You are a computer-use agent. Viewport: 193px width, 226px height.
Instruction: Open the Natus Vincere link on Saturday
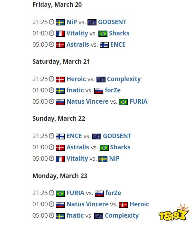87,102
